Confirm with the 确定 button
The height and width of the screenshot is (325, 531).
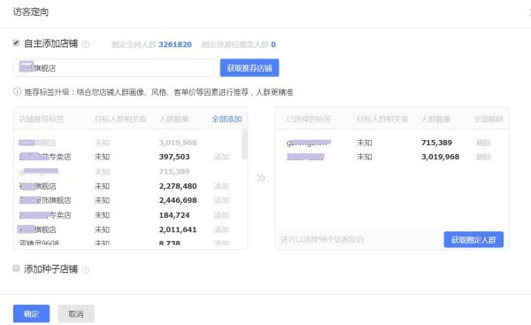pyautogui.click(x=32, y=313)
